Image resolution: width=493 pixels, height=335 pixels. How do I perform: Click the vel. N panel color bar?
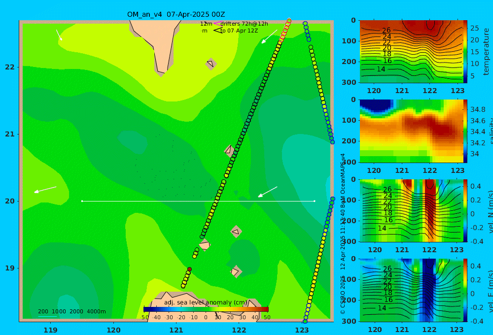[465, 210]
